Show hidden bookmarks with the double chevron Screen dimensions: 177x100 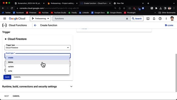155,12
